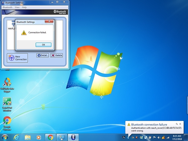The width and height of the screenshot is (188, 141).
Task: Maximize the Bluetooth Settings window
Action: 57,2
